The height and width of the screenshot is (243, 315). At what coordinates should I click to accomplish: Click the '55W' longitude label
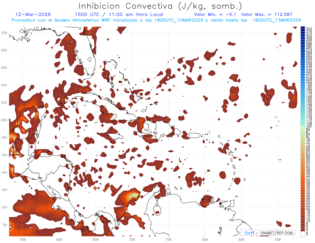pos(278,240)
